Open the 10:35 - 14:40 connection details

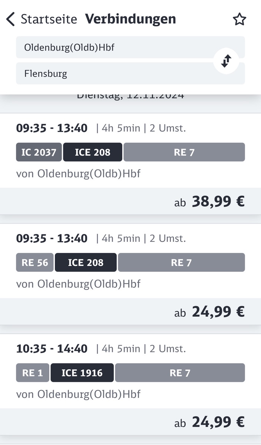tap(52, 349)
